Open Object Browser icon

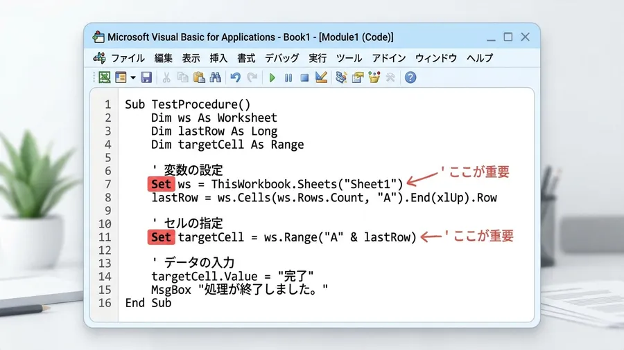[x=374, y=77]
